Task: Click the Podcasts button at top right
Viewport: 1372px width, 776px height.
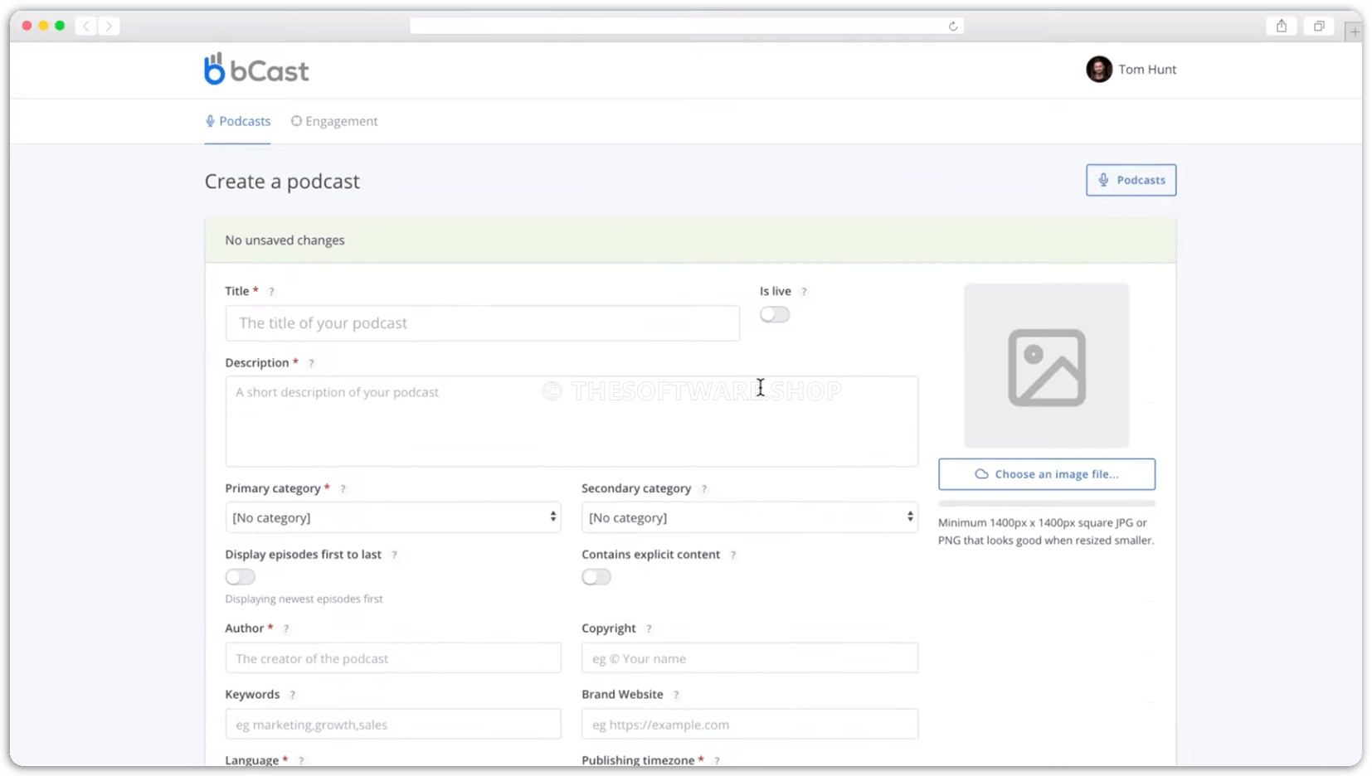Action: pyautogui.click(x=1131, y=180)
